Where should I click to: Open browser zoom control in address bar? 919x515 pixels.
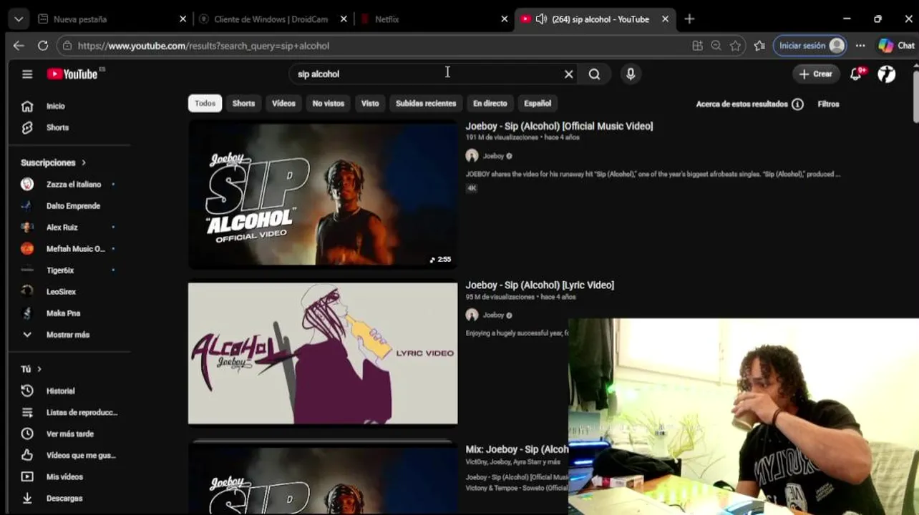[716, 45]
